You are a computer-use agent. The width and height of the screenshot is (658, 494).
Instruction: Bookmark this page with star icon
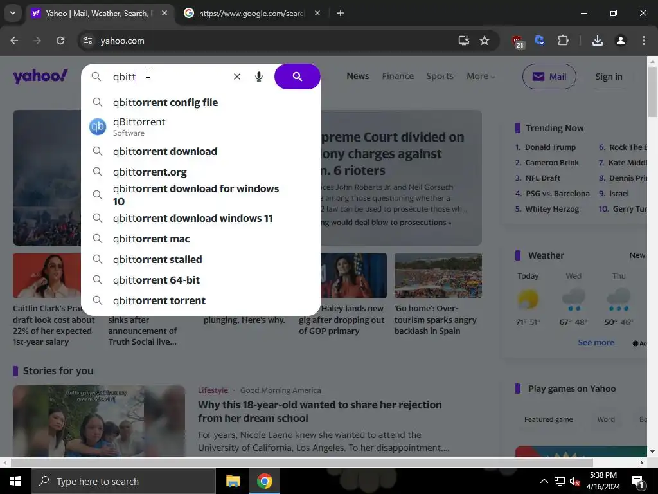click(485, 41)
